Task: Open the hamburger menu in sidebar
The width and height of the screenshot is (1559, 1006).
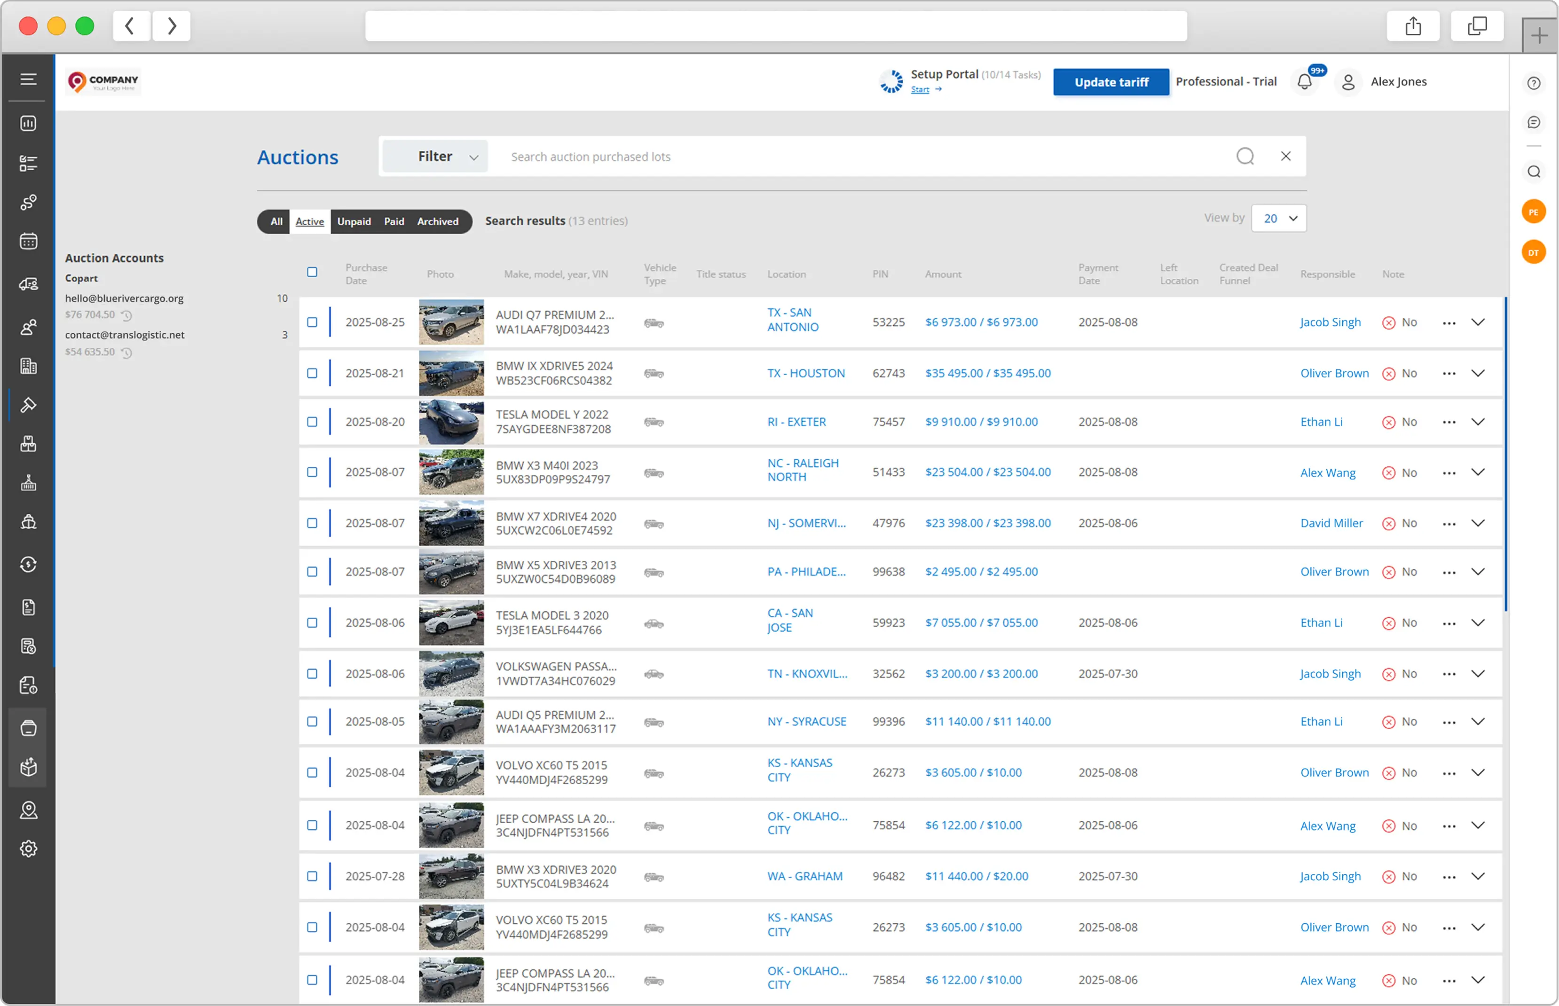Action: pyautogui.click(x=28, y=79)
